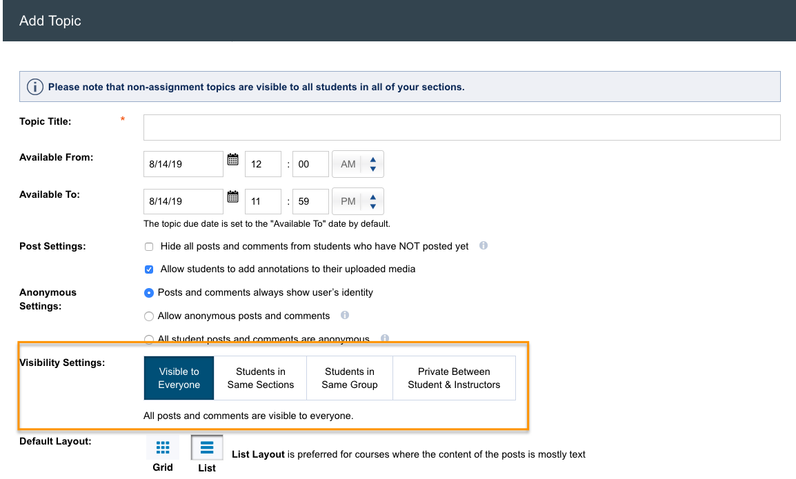
Task: Click info icon beside all anonymous option
Action: 385,338
